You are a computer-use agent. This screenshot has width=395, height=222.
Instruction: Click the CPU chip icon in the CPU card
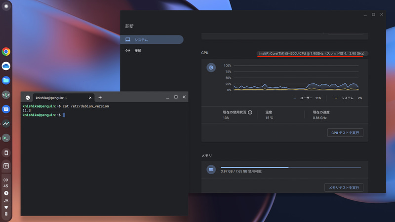click(211, 68)
